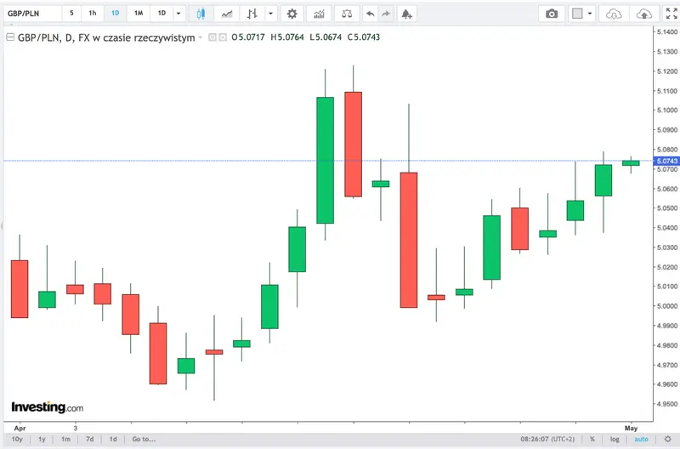Select the 1h interval tab
Screen dimensions: 680x449
pos(93,13)
